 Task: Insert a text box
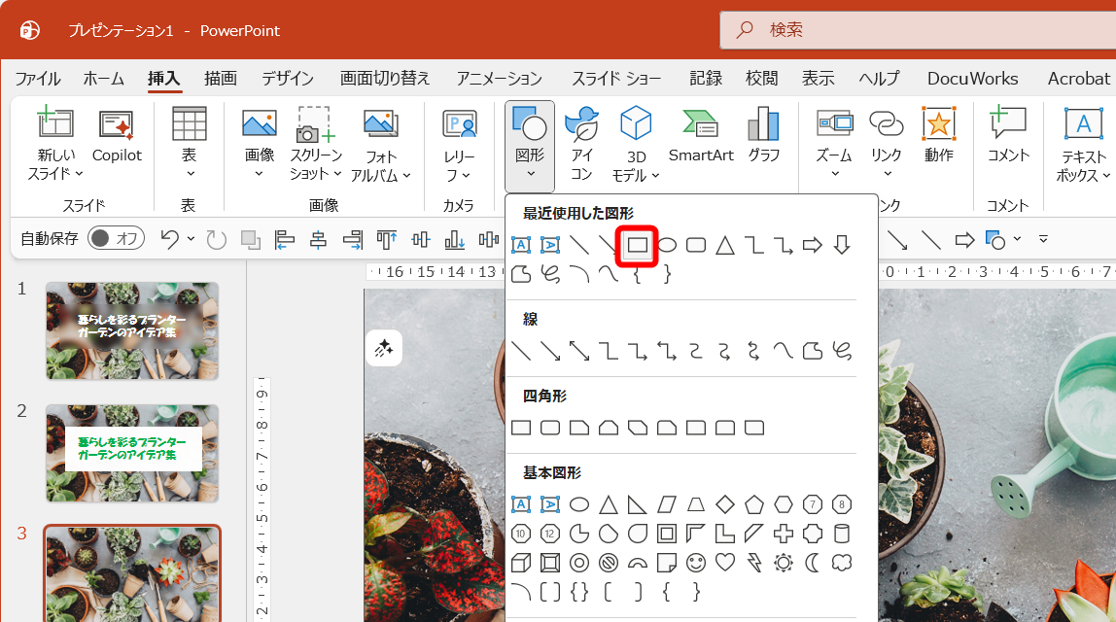[x=1086, y=141]
